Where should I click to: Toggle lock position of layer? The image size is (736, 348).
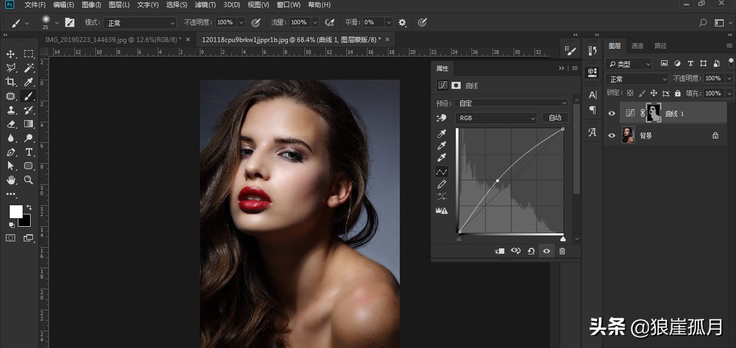654,93
